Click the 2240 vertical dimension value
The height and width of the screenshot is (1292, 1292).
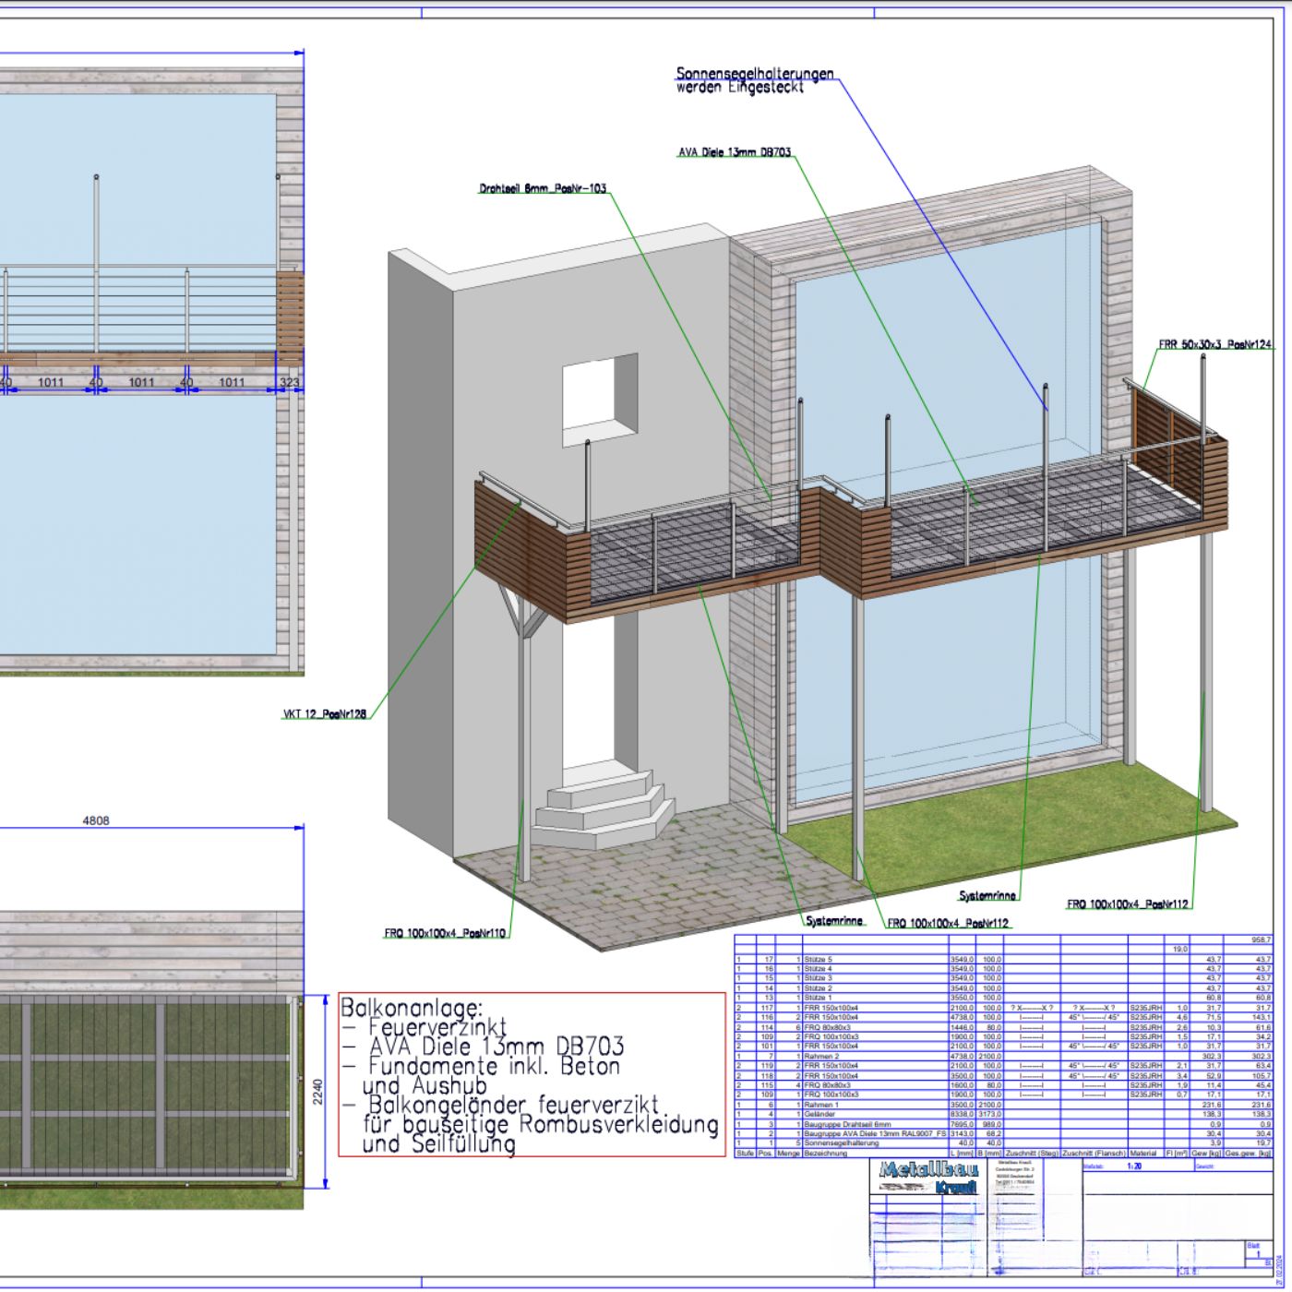(317, 1092)
